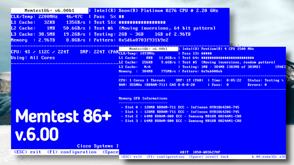This screenshot has height=165, width=294.
Task: Click <F1> configuration in the Pentium 4 window
Action: pos(165,157)
